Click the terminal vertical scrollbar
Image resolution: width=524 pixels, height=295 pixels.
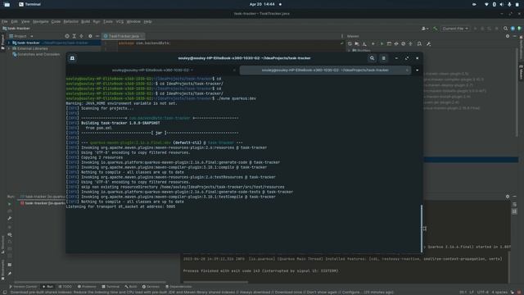click(422, 229)
